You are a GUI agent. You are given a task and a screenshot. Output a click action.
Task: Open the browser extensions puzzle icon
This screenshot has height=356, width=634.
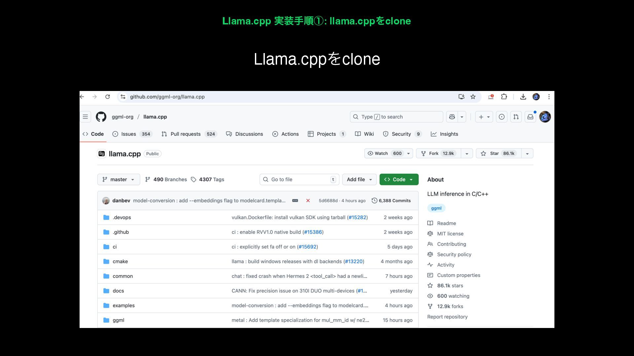(x=504, y=97)
